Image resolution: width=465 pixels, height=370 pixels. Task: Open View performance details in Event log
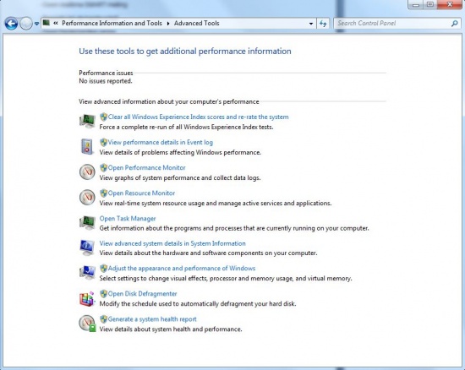pyautogui.click(x=160, y=143)
